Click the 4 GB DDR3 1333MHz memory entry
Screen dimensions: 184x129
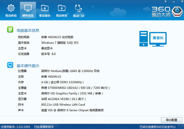pos(62,82)
